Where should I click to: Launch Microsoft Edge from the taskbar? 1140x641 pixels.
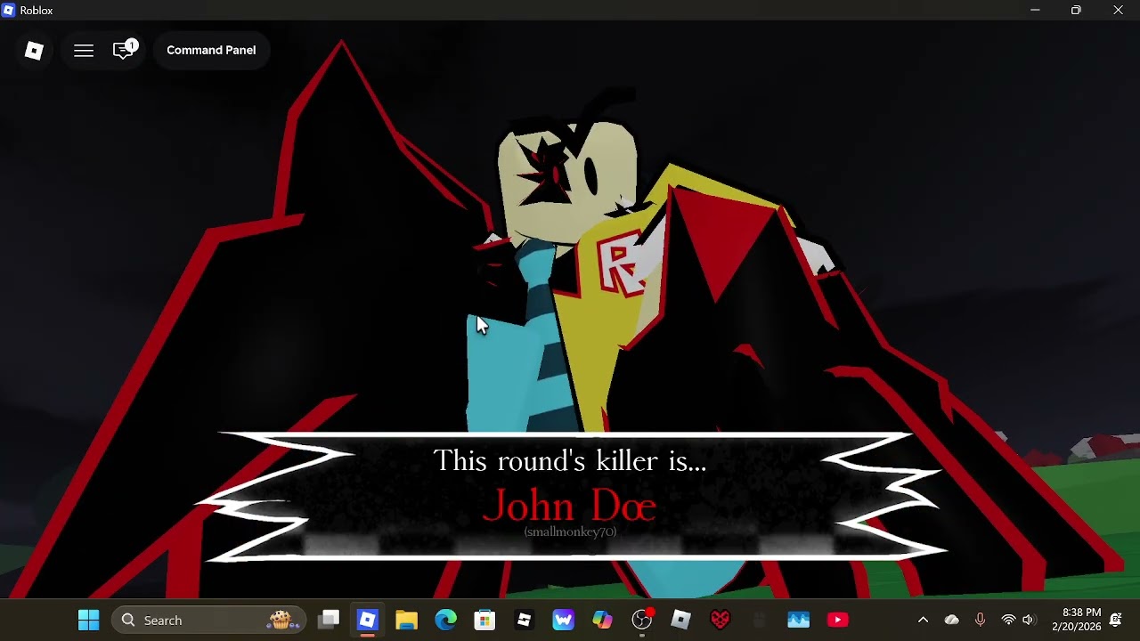[x=445, y=621]
